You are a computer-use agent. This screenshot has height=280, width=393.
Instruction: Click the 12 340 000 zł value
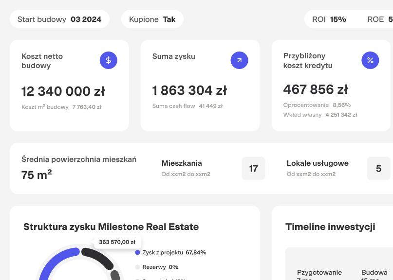click(x=63, y=91)
